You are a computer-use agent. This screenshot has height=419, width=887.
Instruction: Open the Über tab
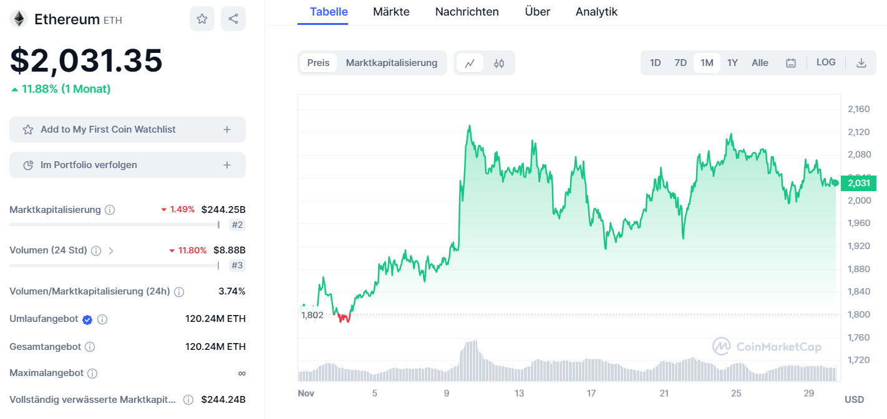click(x=538, y=12)
